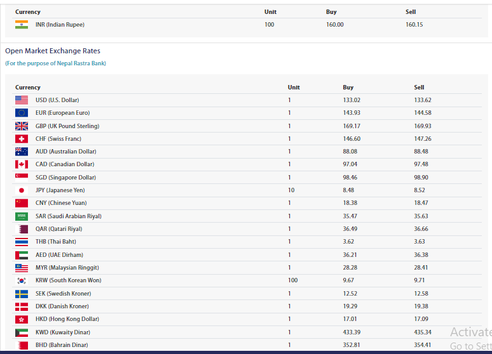Select the Qatar flag icon
The image size is (492, 354).
(x=22, y=229)
